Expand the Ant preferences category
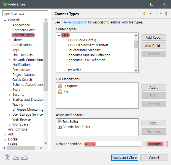The image size is (171, 165). [5, 134]
